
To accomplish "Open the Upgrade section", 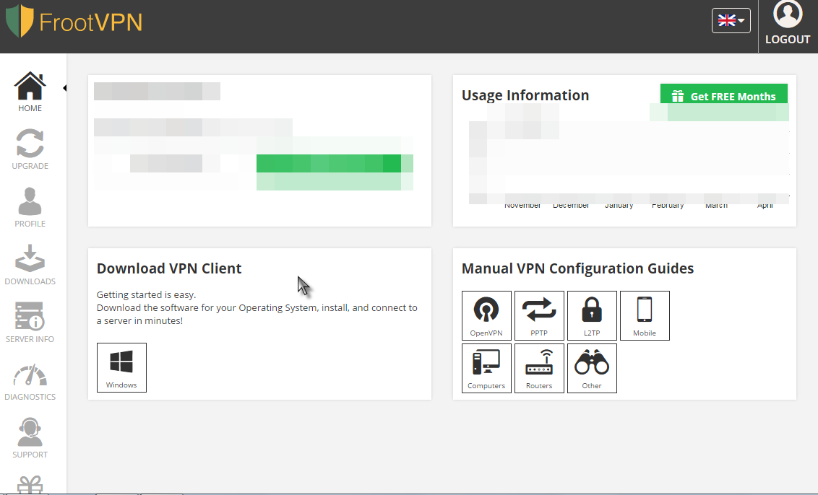I will pos(30,149).
